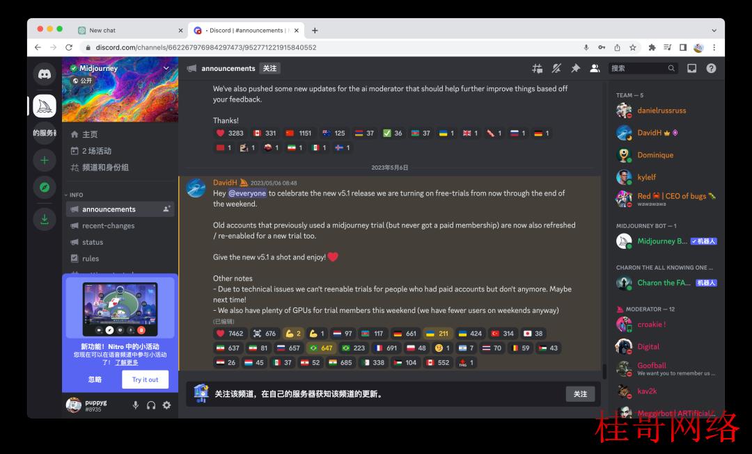
Task: Click the browser address bar URL
Action: click(x=205, y=47)
